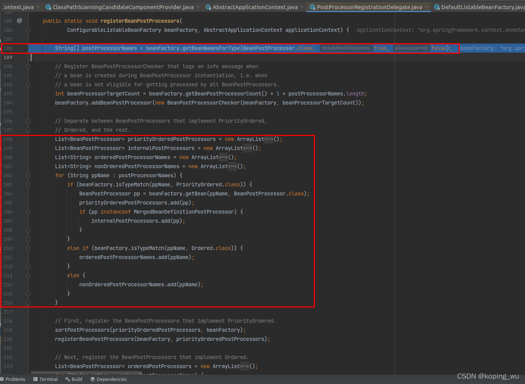Click the applicationContext inline debug value on line 186
Screen dimensions: 525x384
(441, 30)
